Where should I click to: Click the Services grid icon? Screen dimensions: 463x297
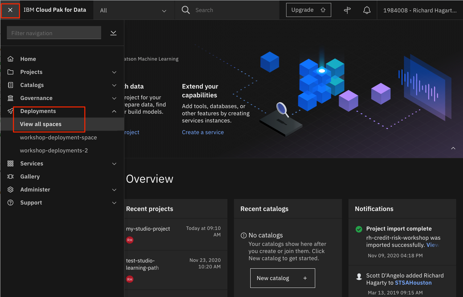click(10, 163)
